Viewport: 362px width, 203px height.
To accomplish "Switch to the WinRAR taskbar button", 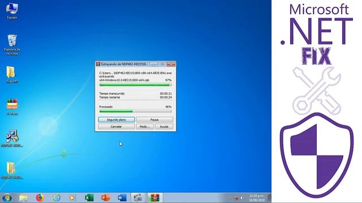I will (154, 198).
